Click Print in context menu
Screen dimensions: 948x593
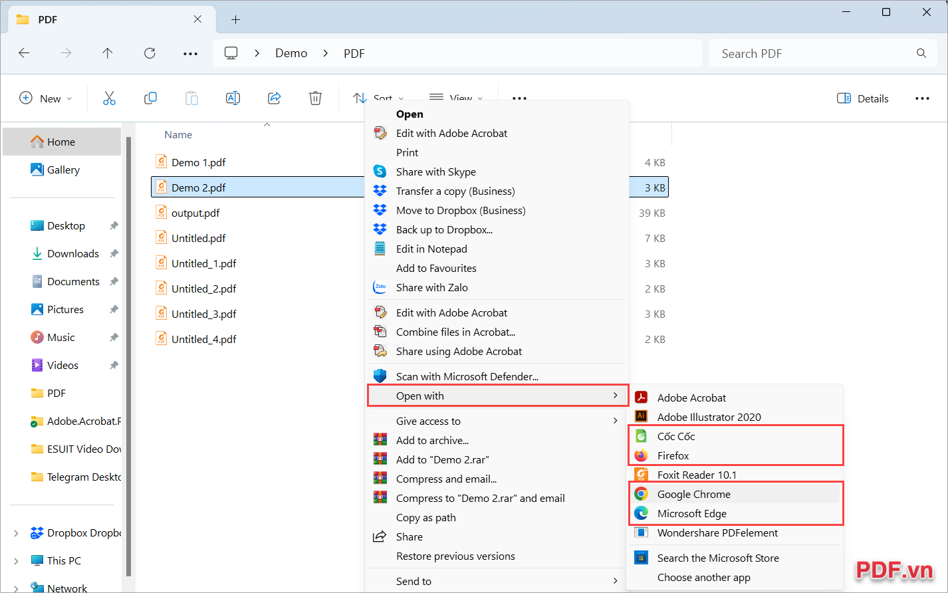(x=497, y=152)
